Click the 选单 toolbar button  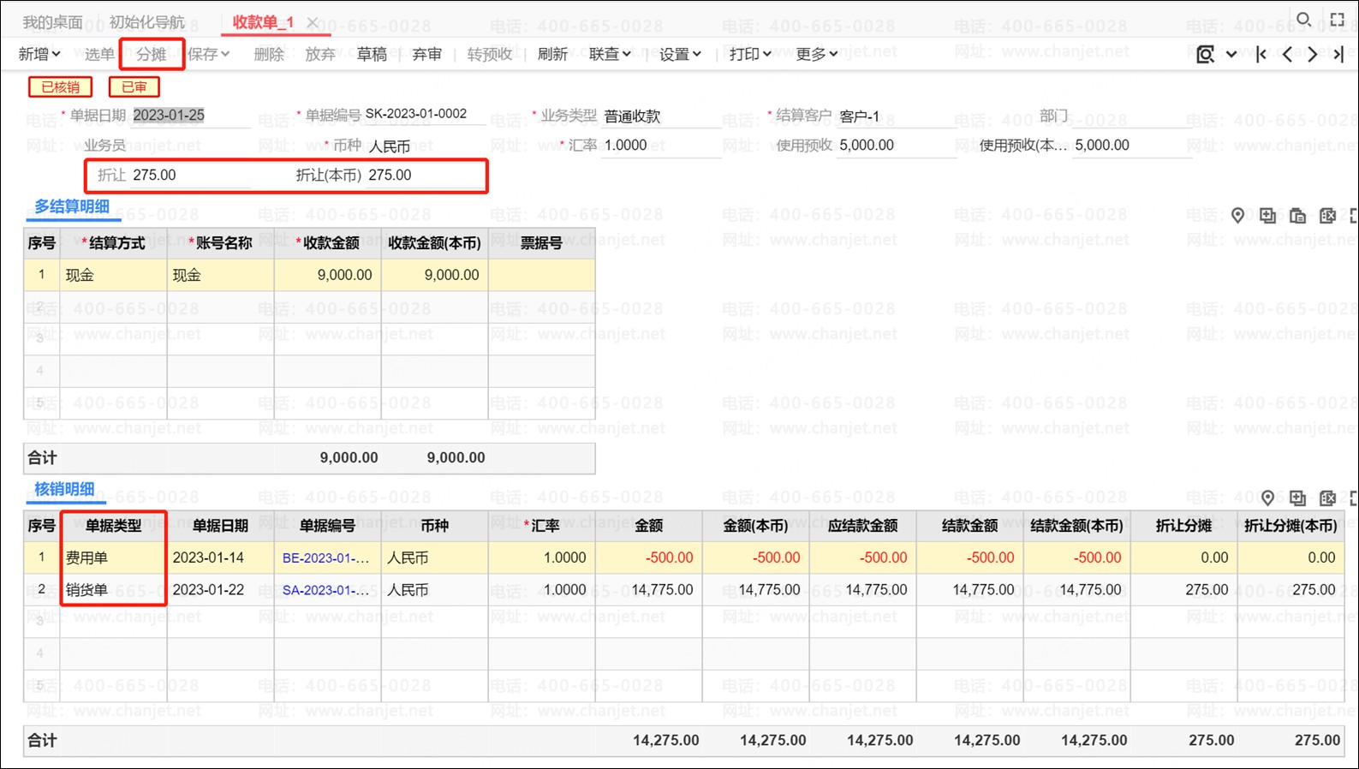pos(99,54)
